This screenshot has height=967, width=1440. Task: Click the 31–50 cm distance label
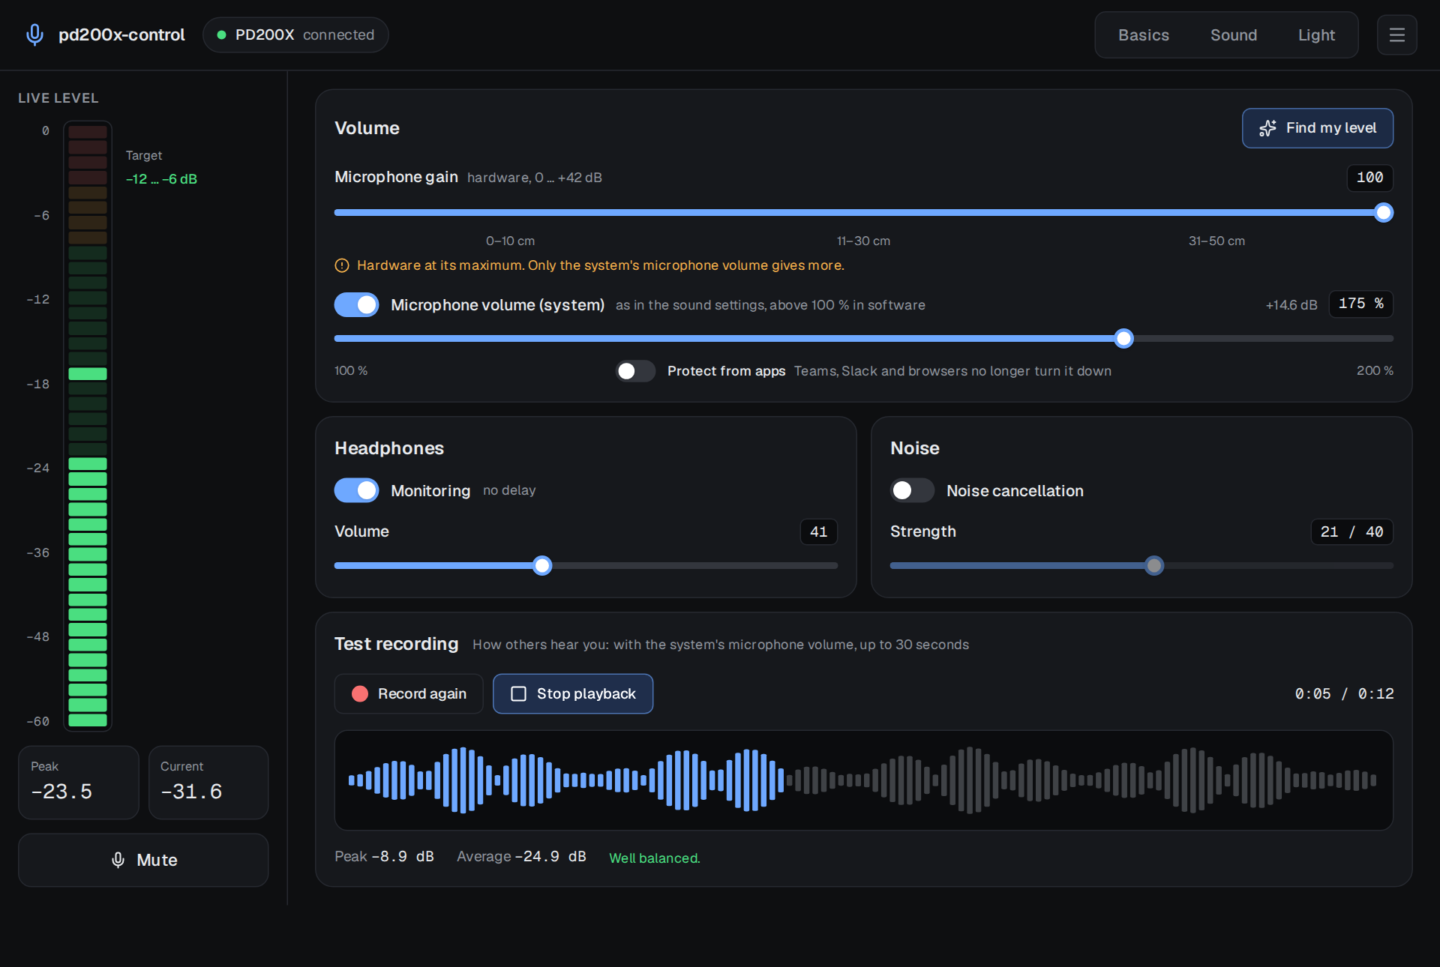click(x=1216, y=241)
